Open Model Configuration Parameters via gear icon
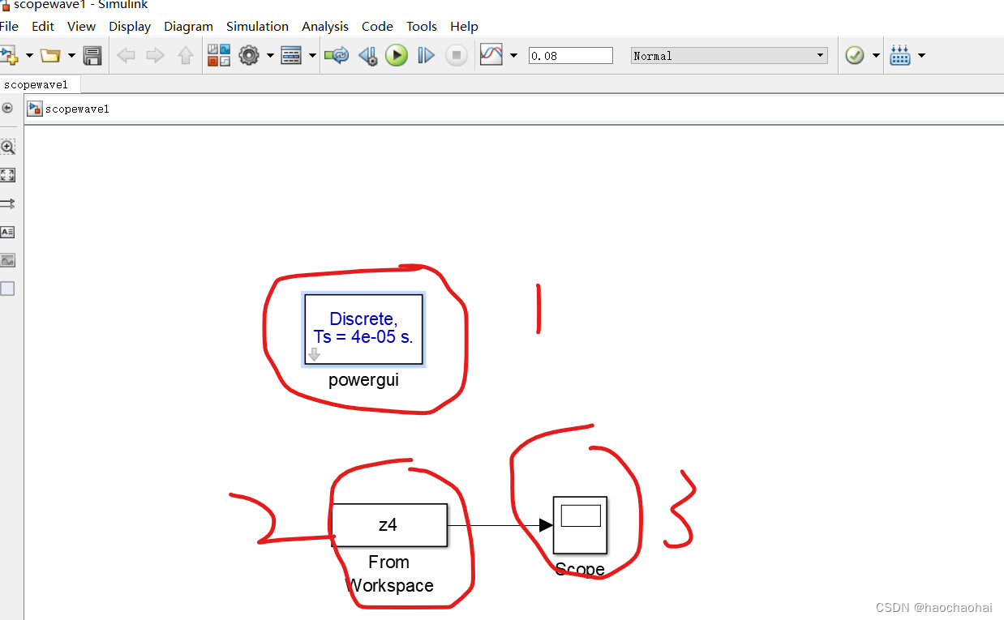The height and width of the screenshot is (620, 1004). [x=250, y=55]
